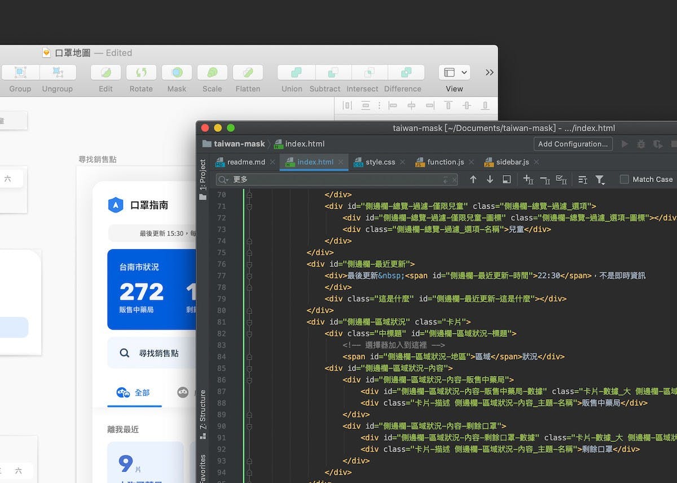The width and height of the screenshot is (677, 483).
Task: Click taskbar-mask folder breadcrumb taiwan-mask
Action: (234, 144)
